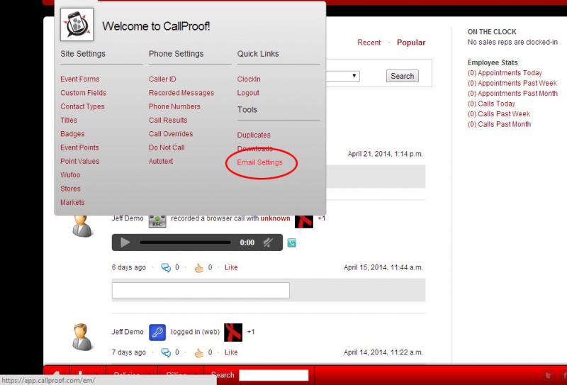Open Point Values settings
This screenshot has width=567, height=385.
(x=80, y=162)
